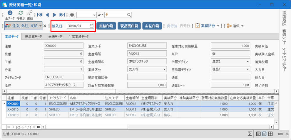Click previous-record arrow in grid navigator
Screen dimensions: 291x140
pyautogui.click(x=13, y=127)
